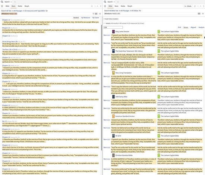205x175 pixels.
Task: Open the right panel kebab menu
Action: click(x=204, y=6)
